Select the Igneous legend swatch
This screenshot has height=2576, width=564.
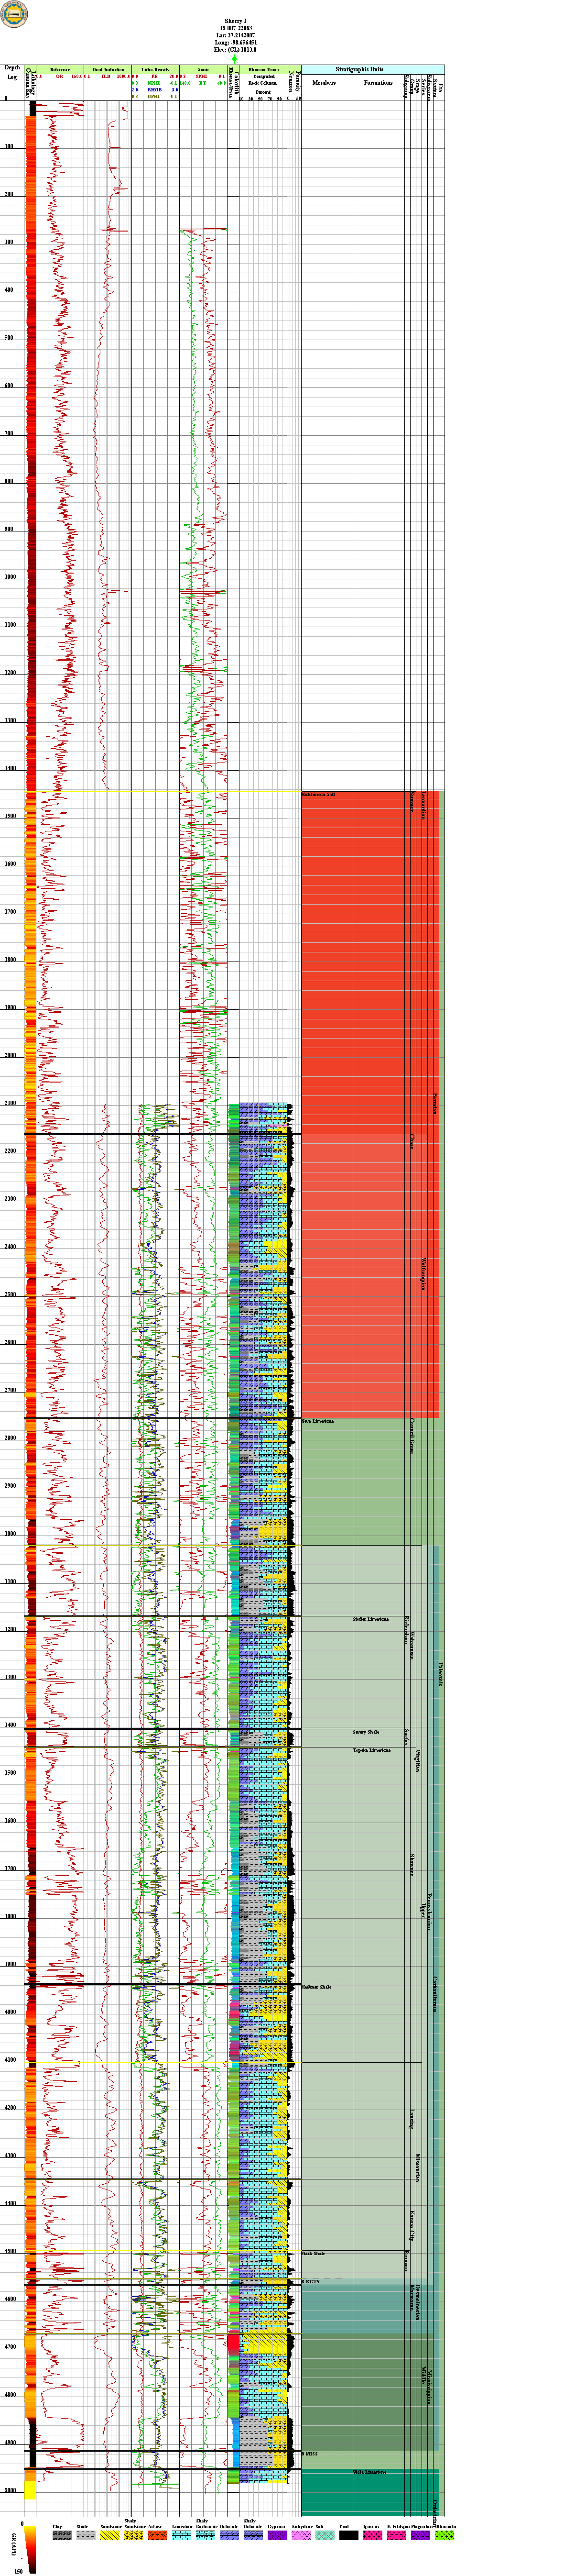coord(372,2535)
